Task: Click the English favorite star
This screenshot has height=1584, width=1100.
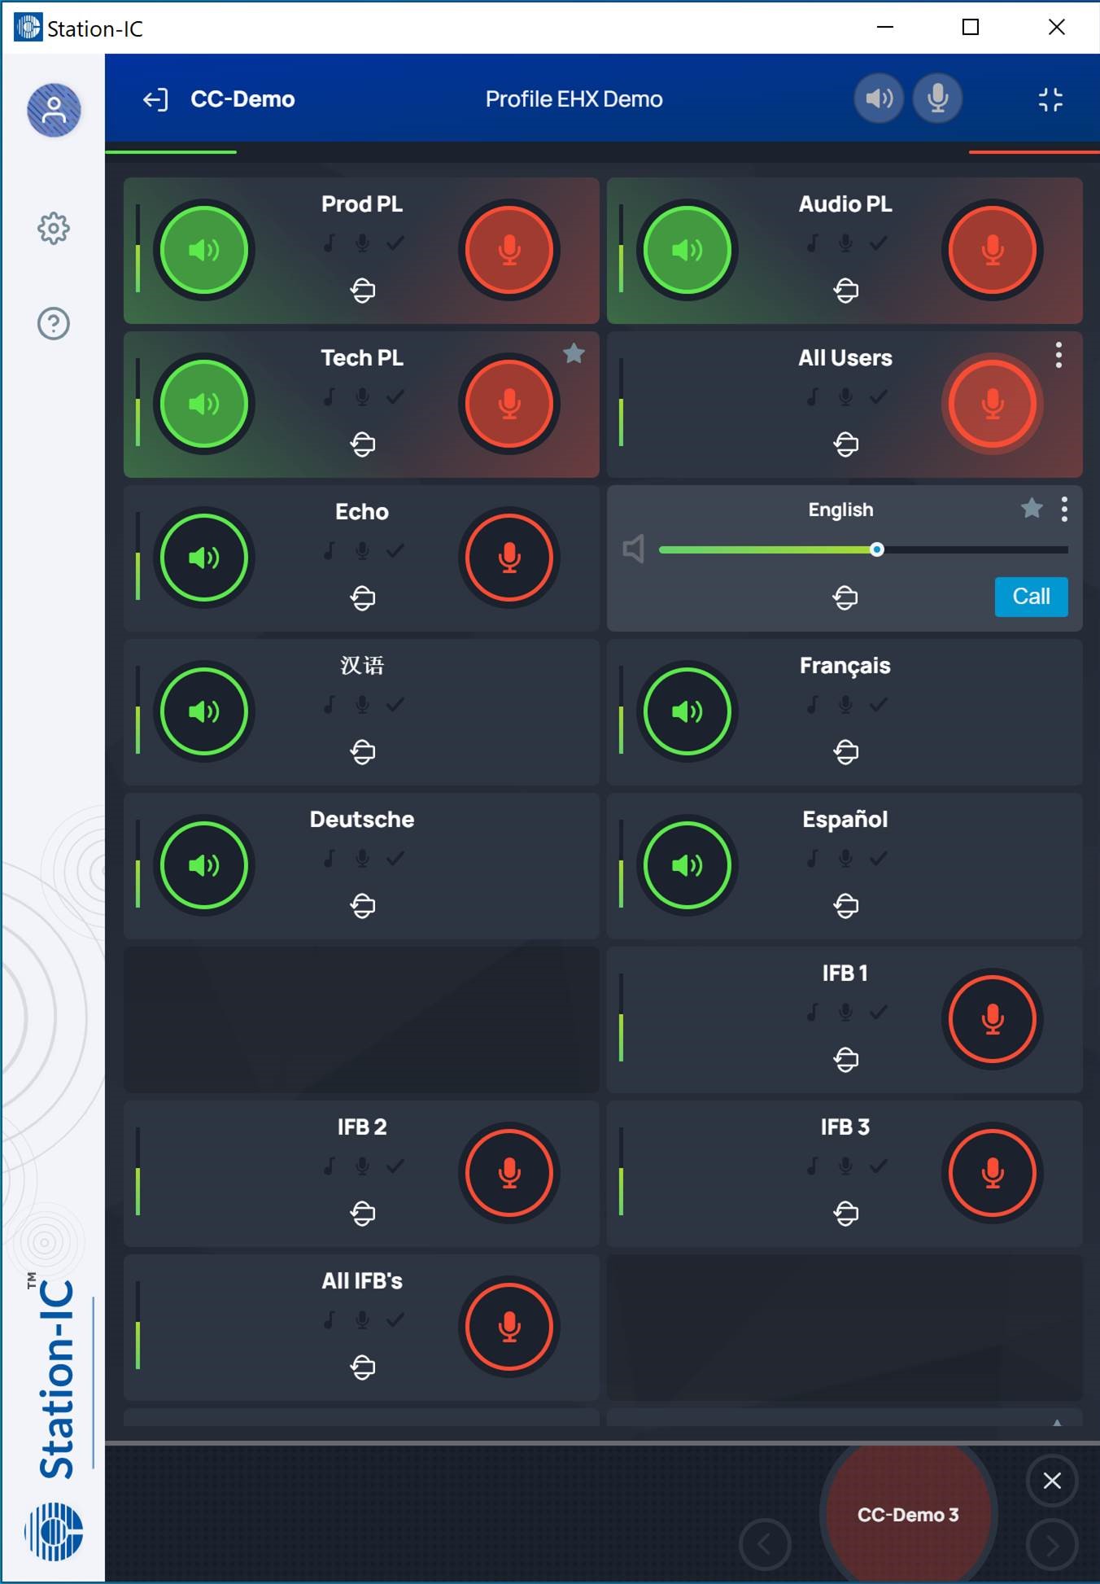Action: (1032, 509)
